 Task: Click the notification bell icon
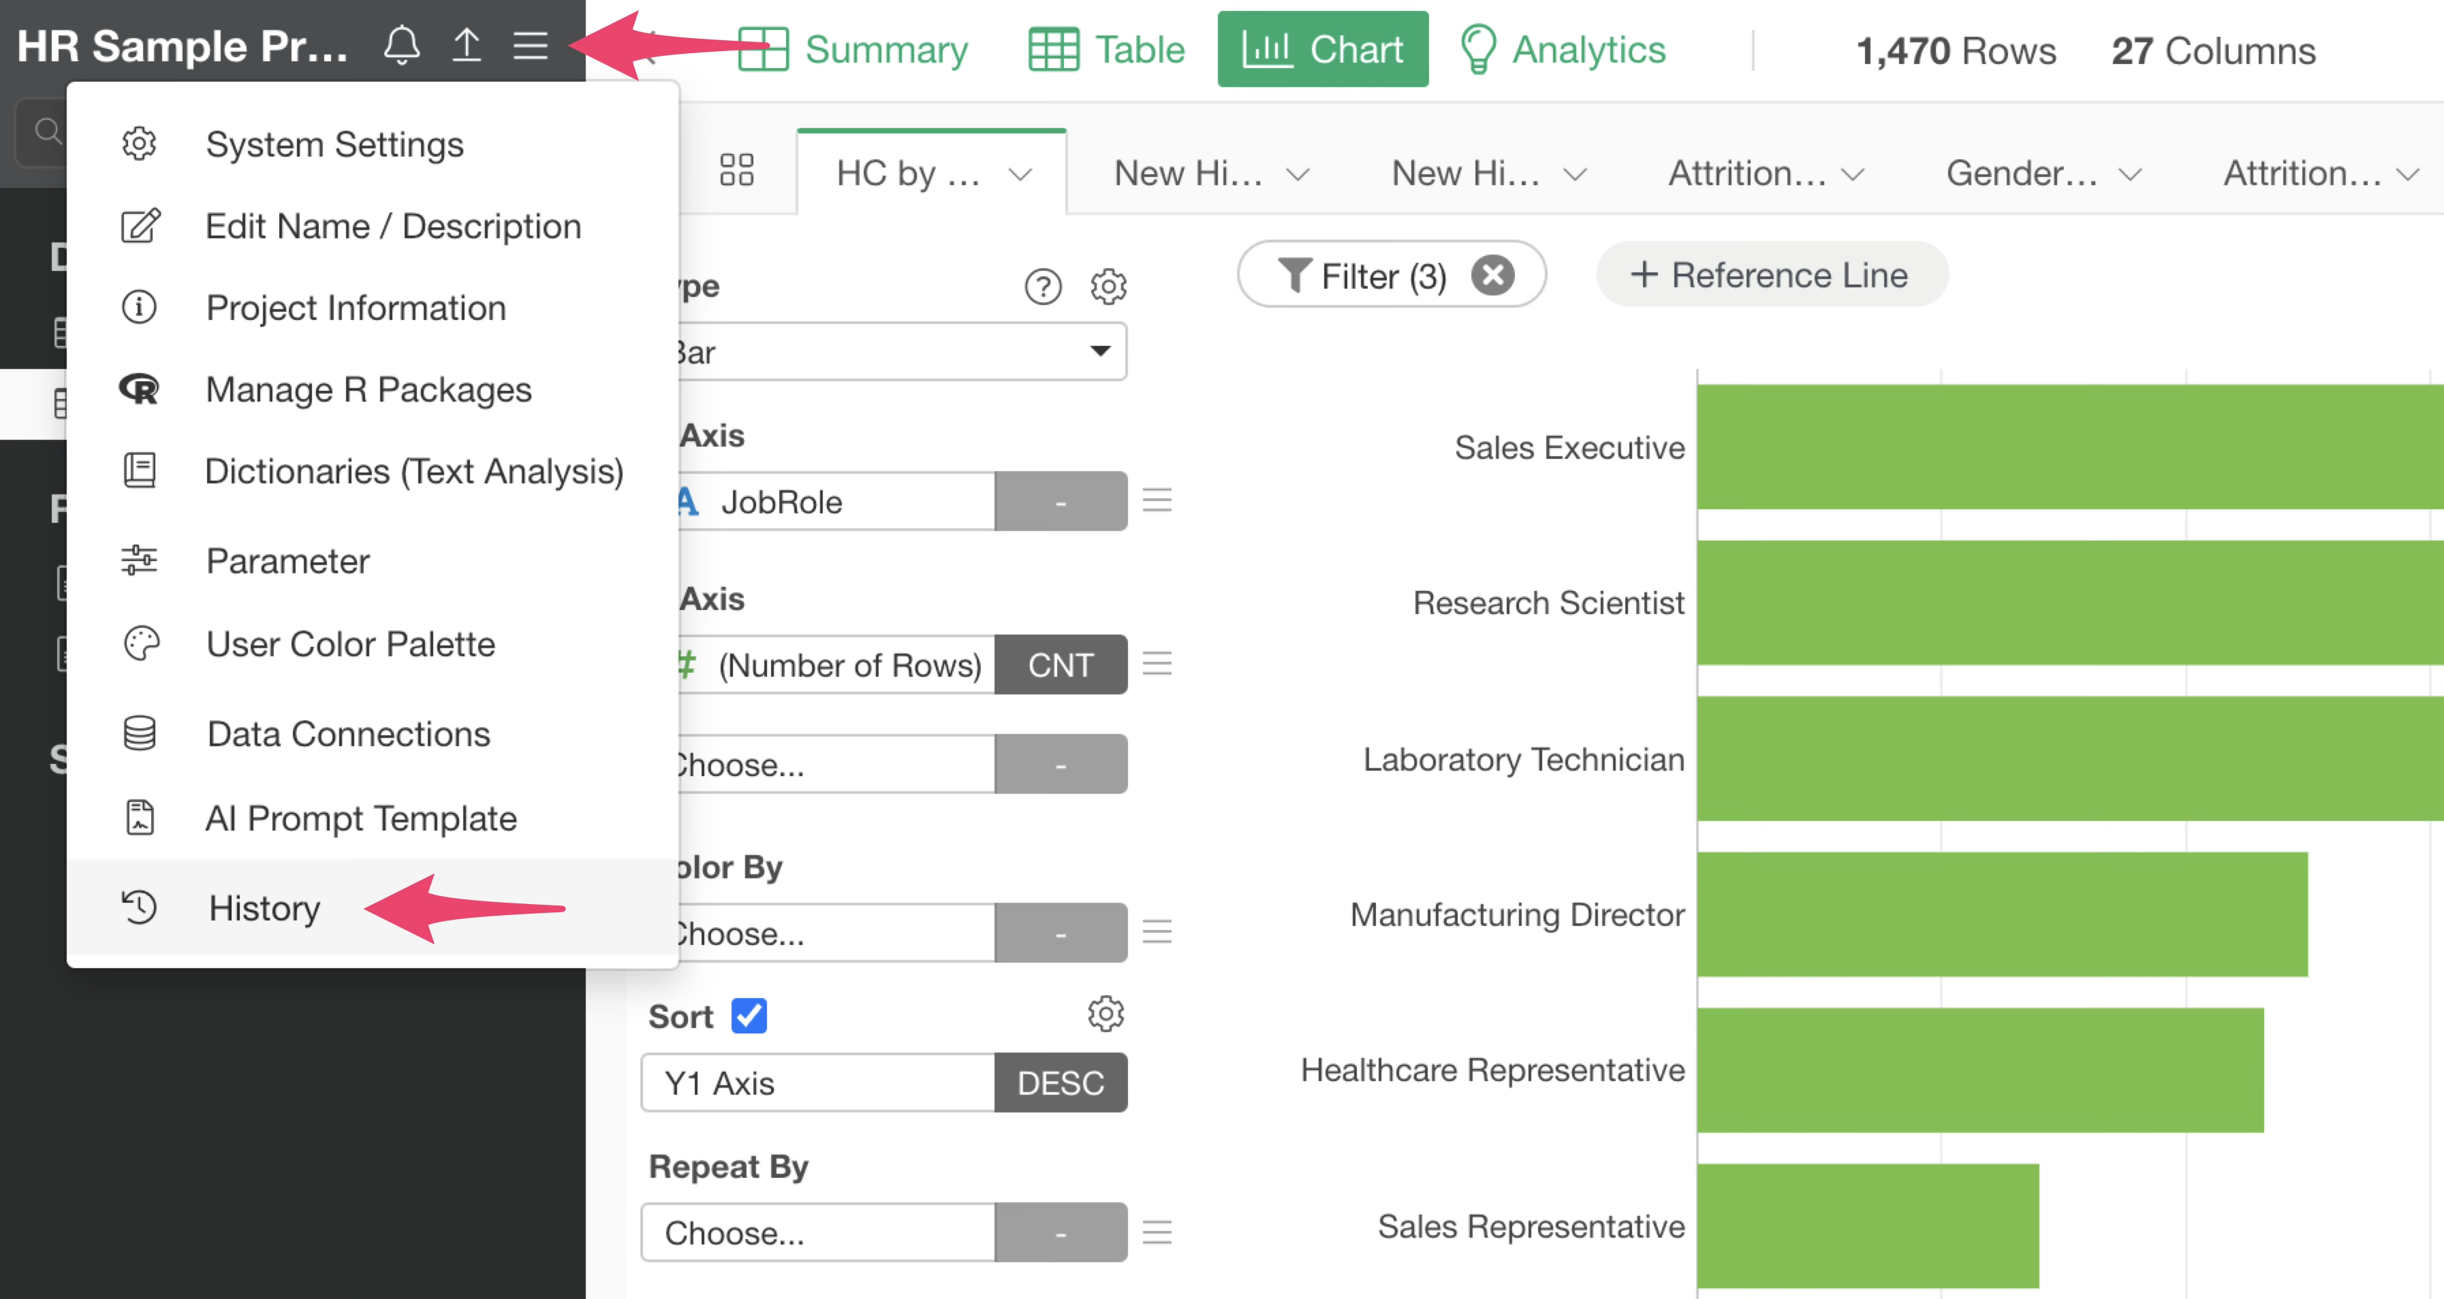401,46
